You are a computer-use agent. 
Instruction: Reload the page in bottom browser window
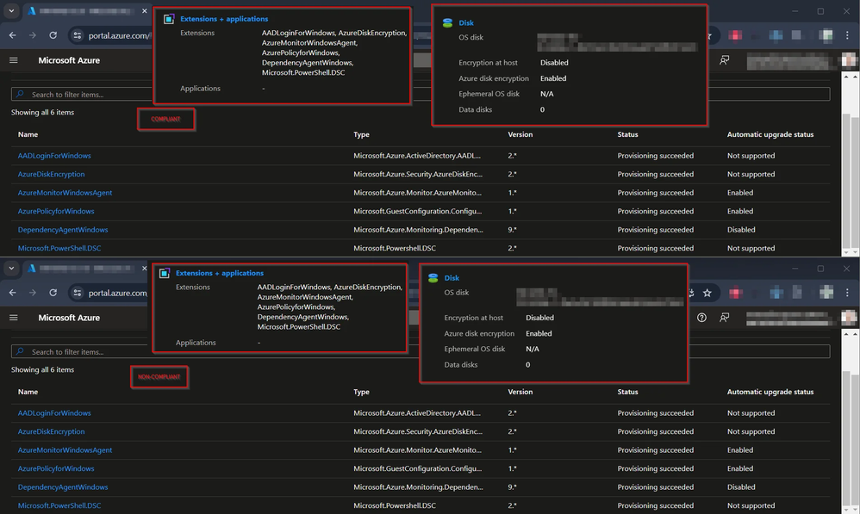(53, 293)
